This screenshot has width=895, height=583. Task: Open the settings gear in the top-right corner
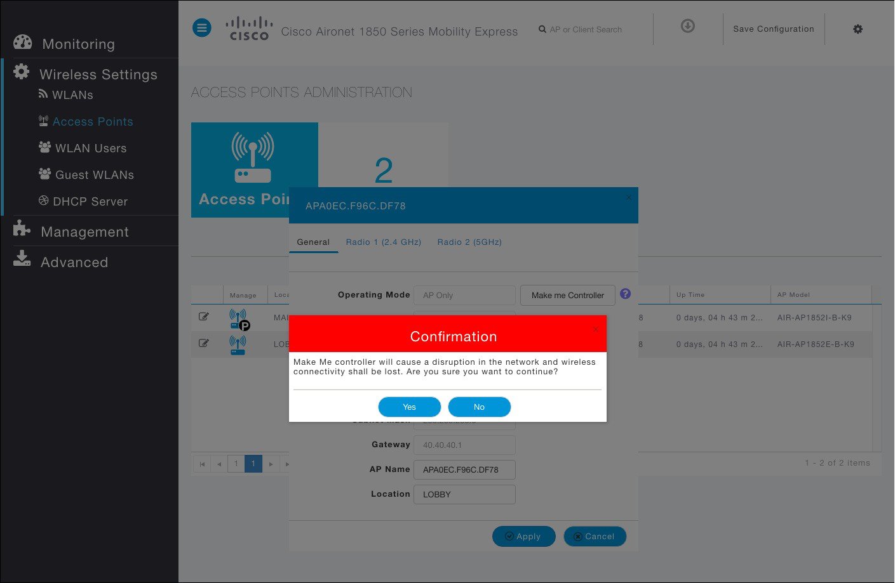point(858,29)
